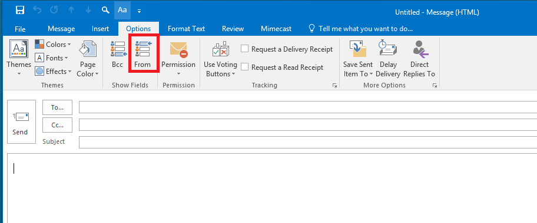
Task: Switch to the Format Text tab
Action: (x=186, y=29)
